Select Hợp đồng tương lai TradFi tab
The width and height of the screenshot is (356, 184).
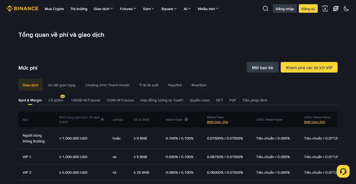pos(162,100)
